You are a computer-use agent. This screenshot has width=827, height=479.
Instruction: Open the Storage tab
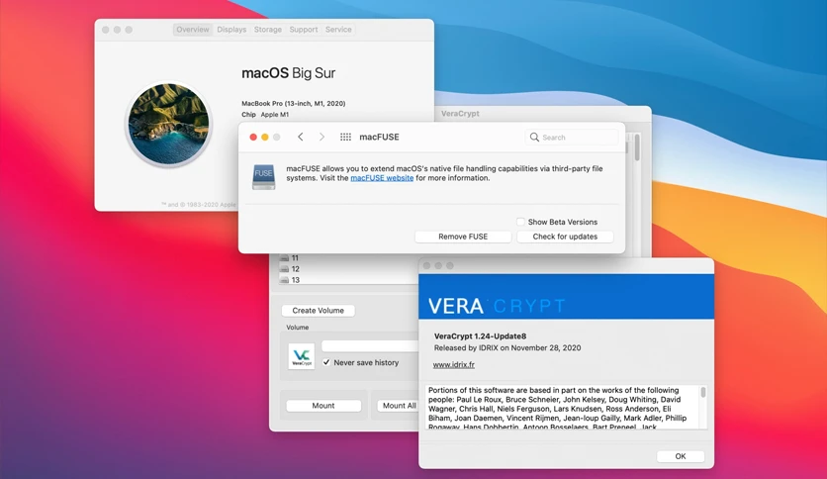click(x=268, y=30)
